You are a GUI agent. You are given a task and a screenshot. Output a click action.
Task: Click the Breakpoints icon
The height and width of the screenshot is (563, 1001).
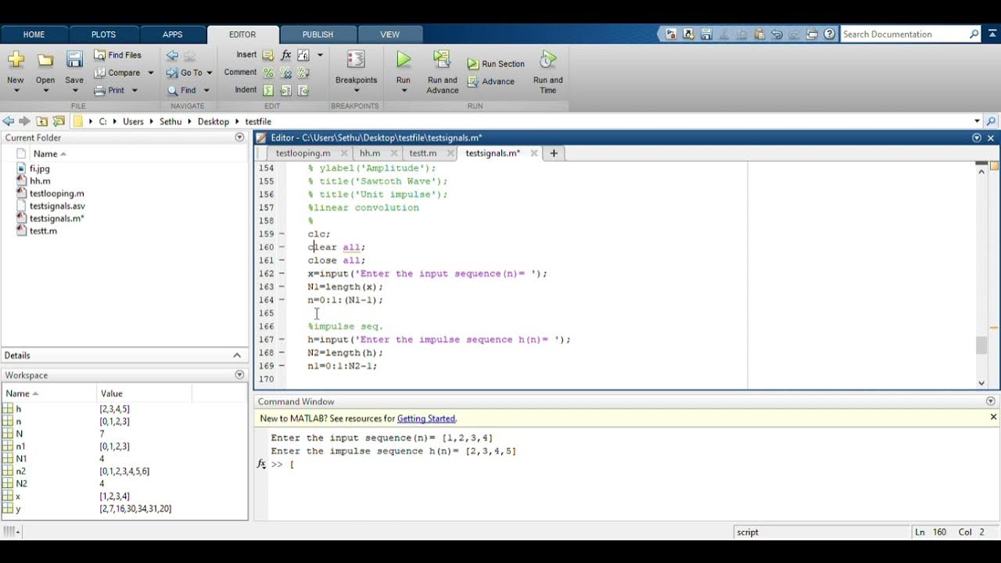tap(356, 60)
